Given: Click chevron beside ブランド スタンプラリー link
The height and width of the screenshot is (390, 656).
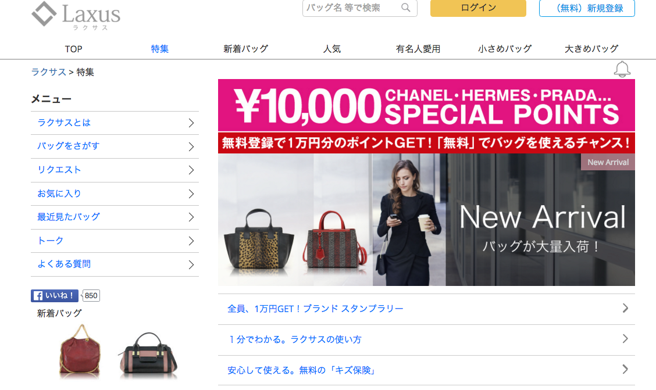Looking at the screenshot, I should coord(625,308).
